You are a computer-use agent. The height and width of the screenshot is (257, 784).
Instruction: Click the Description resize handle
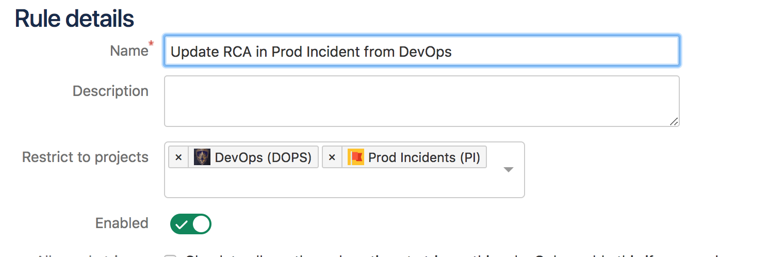pos(674,121)
